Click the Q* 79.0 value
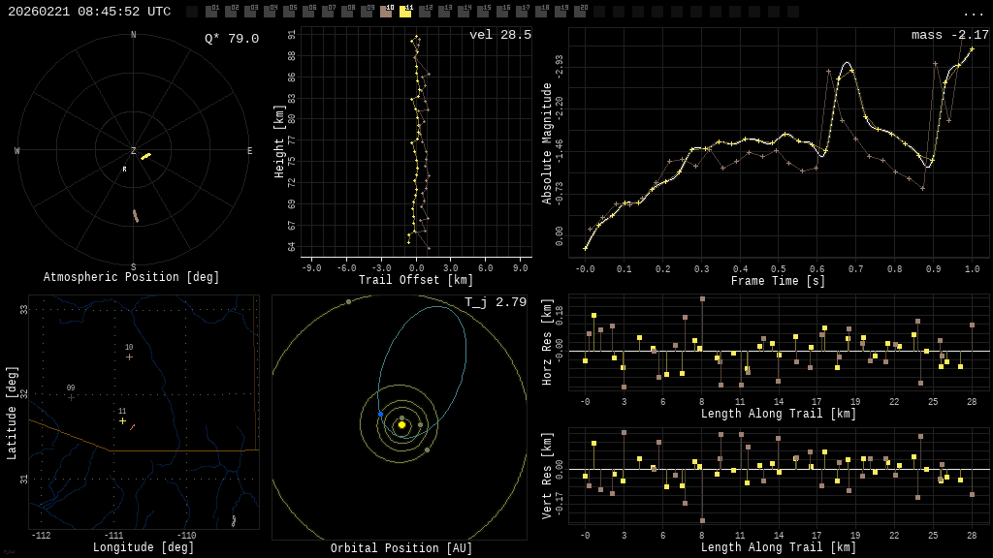The height and width of the screenshot is (558, 993). pyautogui.click(x=232, y=39)
